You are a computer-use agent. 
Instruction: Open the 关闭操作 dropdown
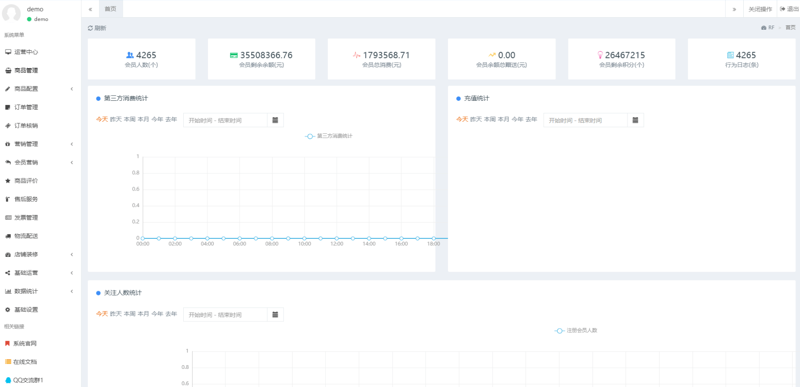coord(760,9)
